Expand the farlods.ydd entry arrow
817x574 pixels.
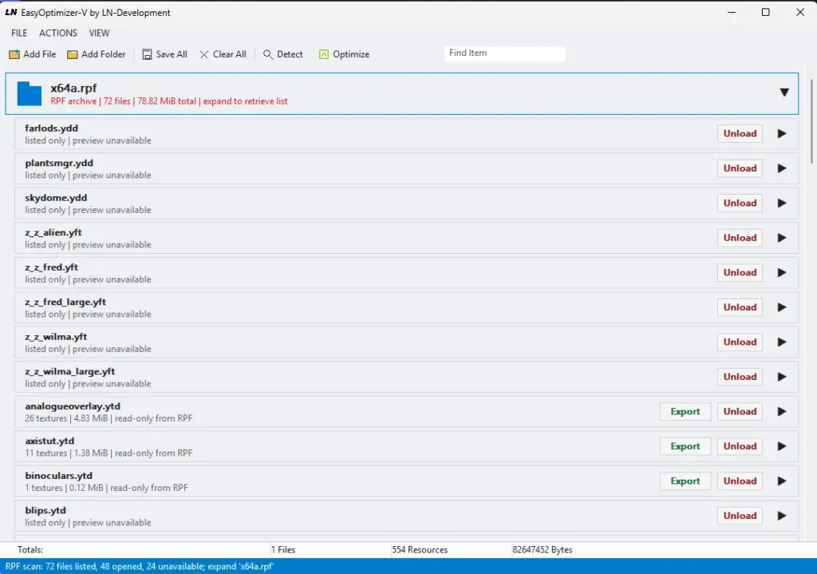(782, 133)
